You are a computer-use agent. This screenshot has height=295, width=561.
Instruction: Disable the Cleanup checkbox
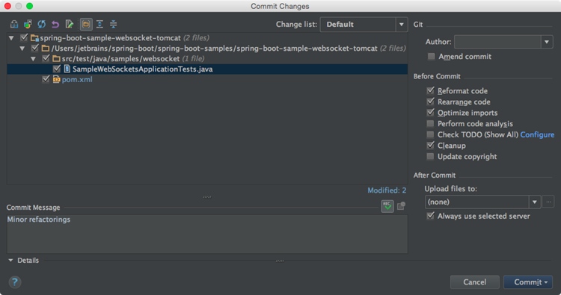coord(430,146)
